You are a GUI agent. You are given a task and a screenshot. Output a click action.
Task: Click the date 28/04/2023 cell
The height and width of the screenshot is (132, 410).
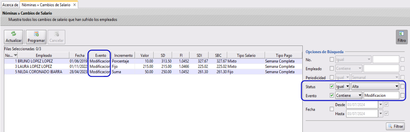click(x=79, y=72)
